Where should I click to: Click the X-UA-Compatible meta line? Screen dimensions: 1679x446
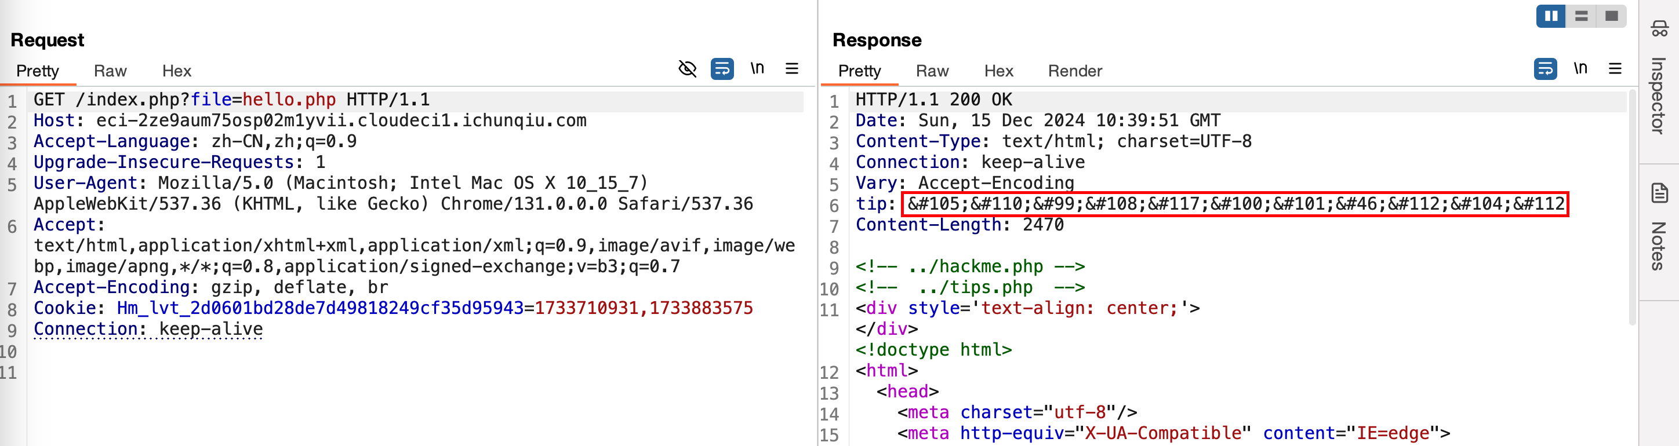[x=1174, y=433]
